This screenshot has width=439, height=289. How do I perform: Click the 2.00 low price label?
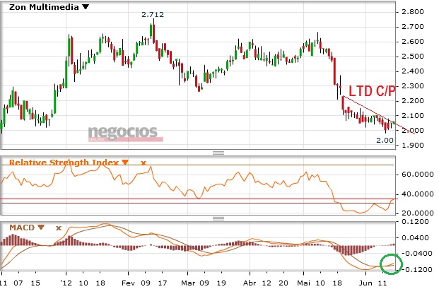pyautogui.click(x=385, y=140)
